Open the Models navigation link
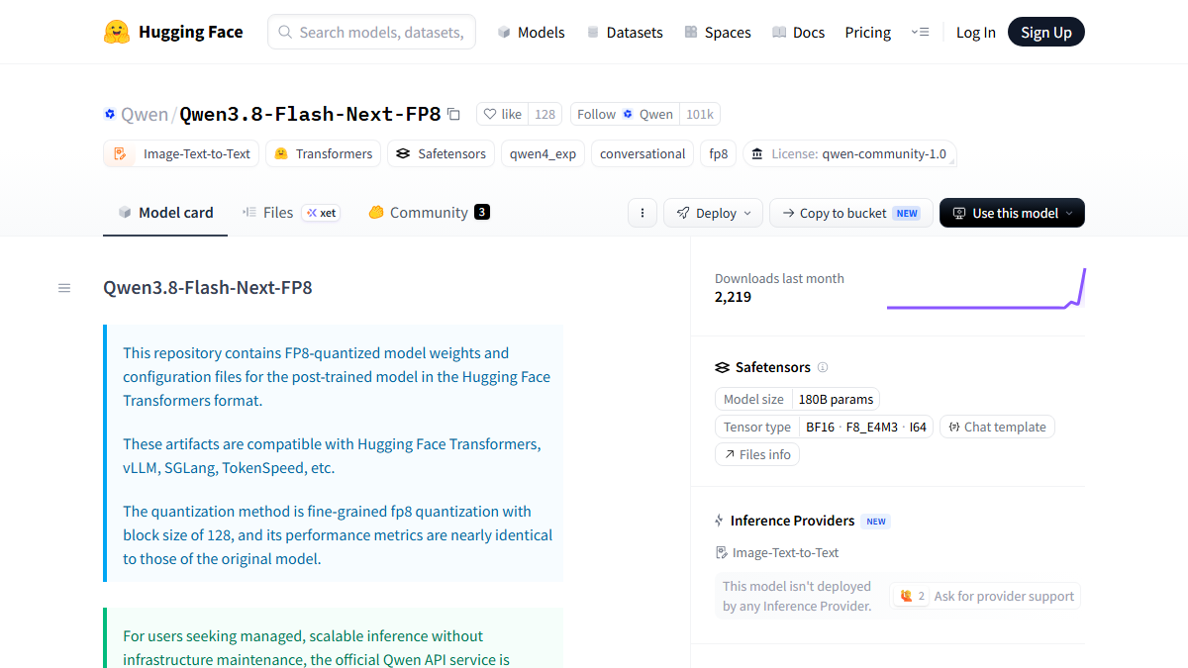The image size is (1188, 668). 531,32
